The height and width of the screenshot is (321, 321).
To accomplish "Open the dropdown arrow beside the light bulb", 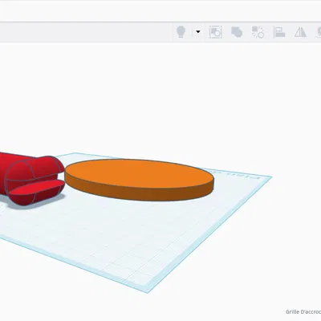I will point(198,32).
